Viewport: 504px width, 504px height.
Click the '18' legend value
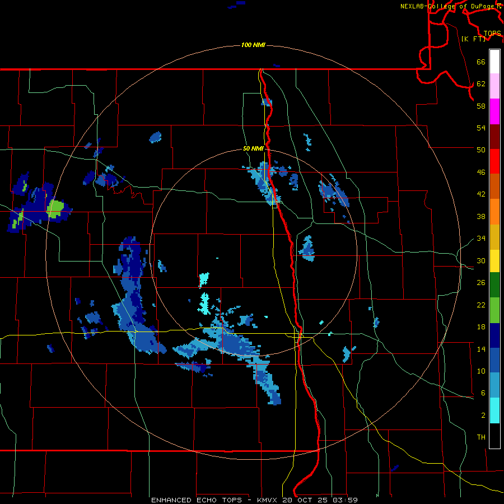(481, 327)
